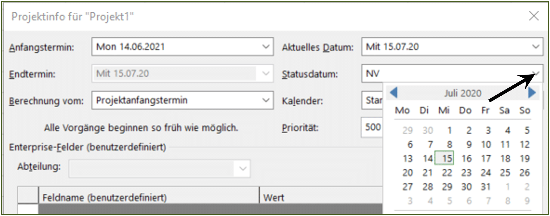The height and width of the screenshot is (216, 550).
Task: Choose July 31 in the calendar
Action: (486, 187)
